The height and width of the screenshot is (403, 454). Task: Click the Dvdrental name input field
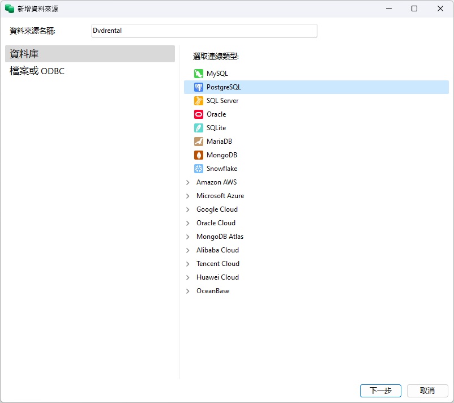[204, 30]
